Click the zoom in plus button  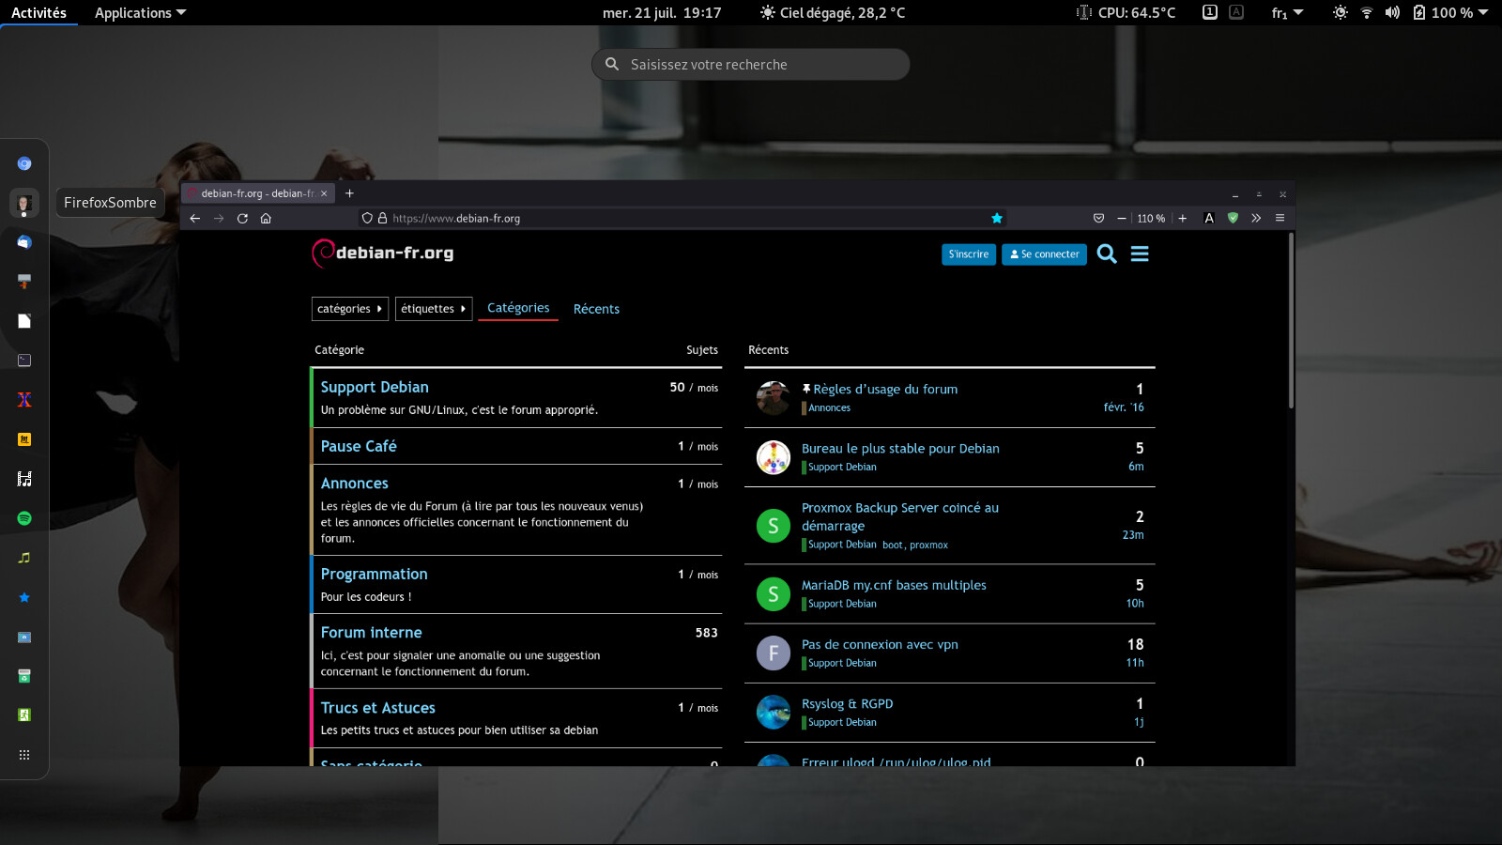[1183, 218]
